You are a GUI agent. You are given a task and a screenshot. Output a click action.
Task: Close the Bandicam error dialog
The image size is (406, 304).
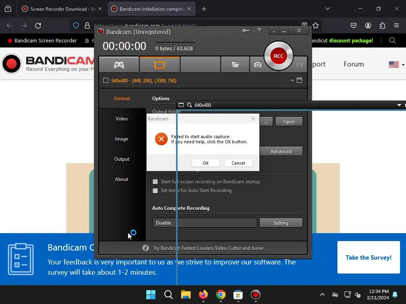coord(253,118)
